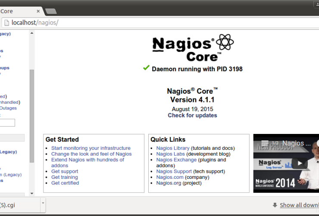Click Check for updates link

click(x=192, y=115)
